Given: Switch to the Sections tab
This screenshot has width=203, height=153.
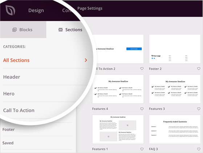Looking at the screenshot, I should 70,30.
